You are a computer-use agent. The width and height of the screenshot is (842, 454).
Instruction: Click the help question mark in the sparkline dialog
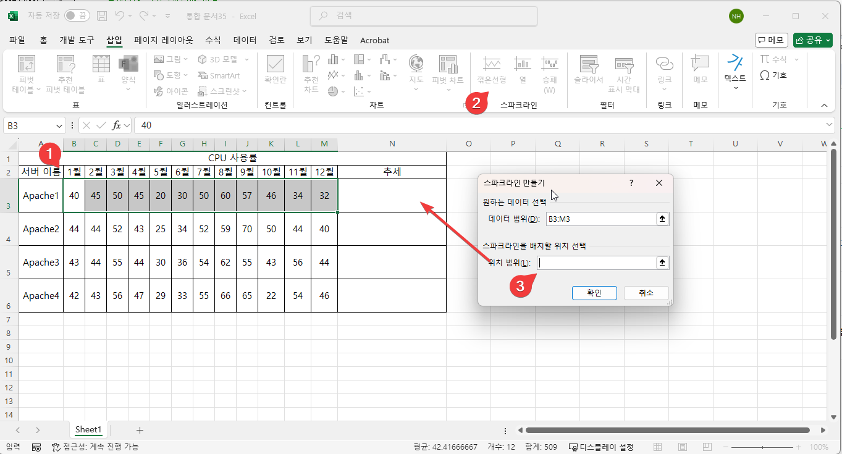[631, 183]
